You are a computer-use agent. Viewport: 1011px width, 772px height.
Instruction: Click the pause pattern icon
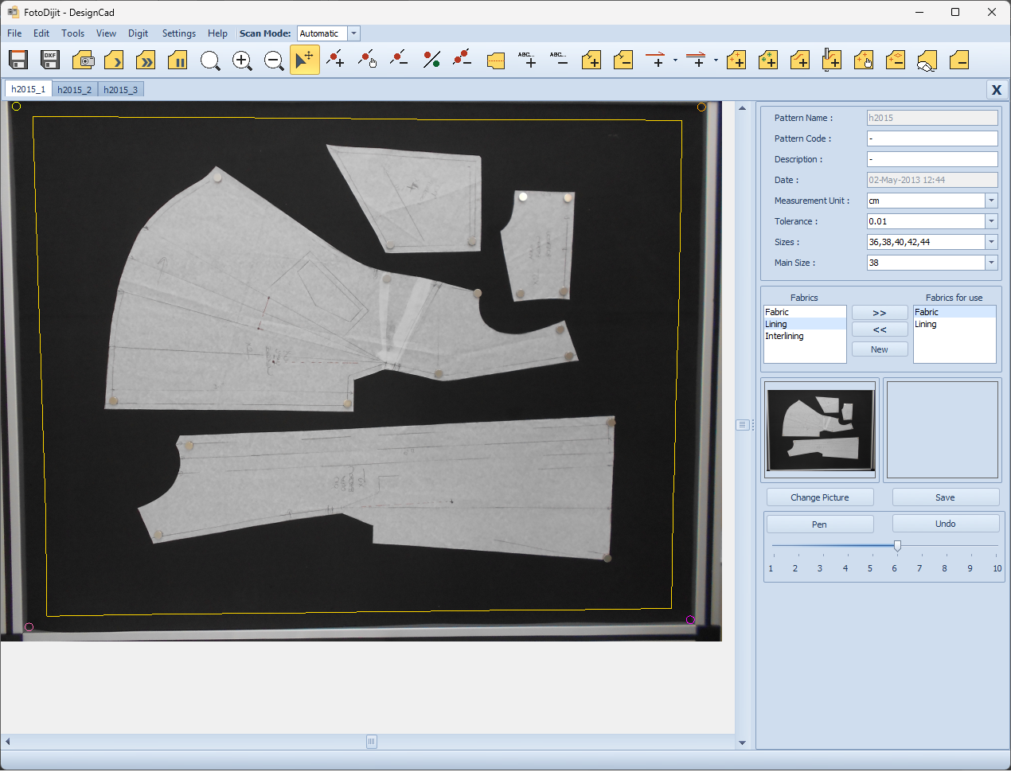(x=178, y=60)
